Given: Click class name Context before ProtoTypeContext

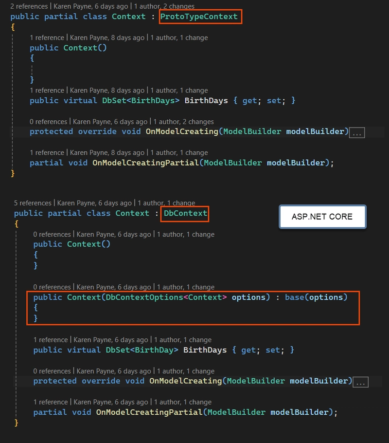Looking at the screenshot, I should (129, 17).
